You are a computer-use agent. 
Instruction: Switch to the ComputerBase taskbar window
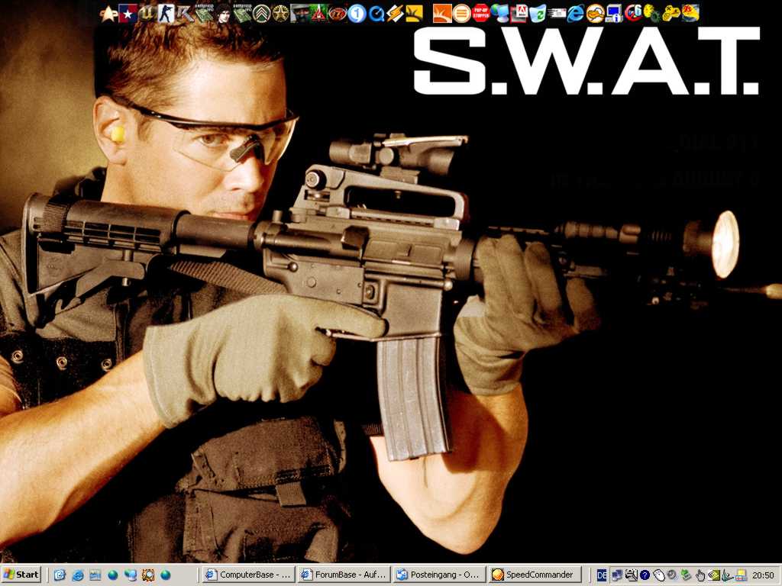(x=248, y=575)
